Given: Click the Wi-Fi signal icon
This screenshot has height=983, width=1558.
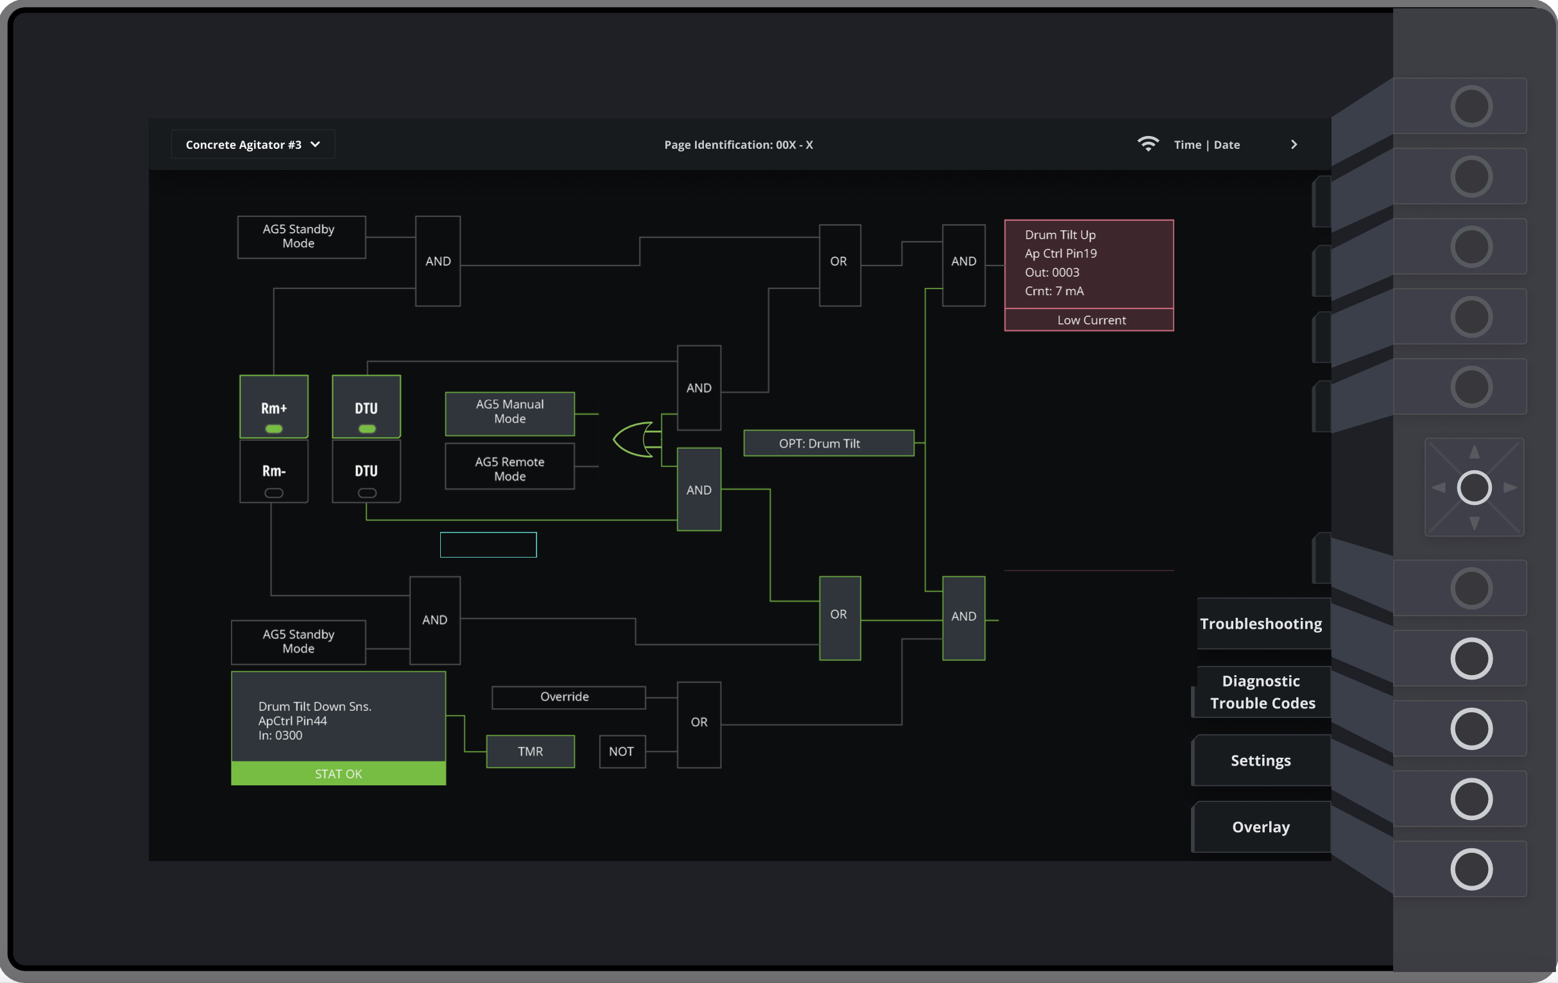Looking at the screenshot, I should tap(1148, 144).
